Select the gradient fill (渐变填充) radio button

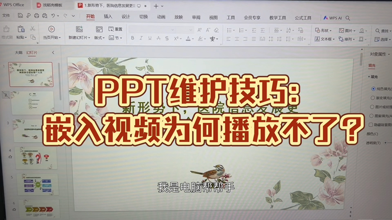(x=372, y=98)
